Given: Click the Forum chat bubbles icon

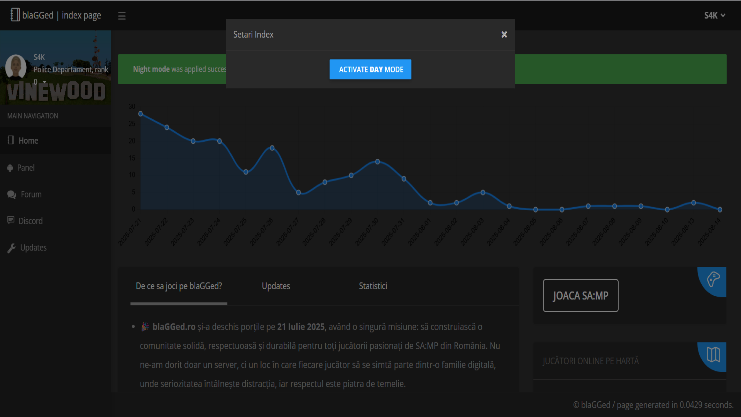Looking at the screenshot, I should click(12, 195).
